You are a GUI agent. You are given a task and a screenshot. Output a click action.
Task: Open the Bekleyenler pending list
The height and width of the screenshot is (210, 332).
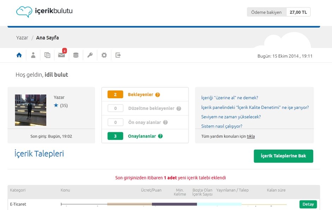click(140, 95)
